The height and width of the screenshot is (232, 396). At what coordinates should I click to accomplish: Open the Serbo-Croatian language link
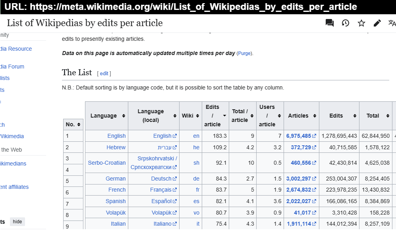pos(107,163)
